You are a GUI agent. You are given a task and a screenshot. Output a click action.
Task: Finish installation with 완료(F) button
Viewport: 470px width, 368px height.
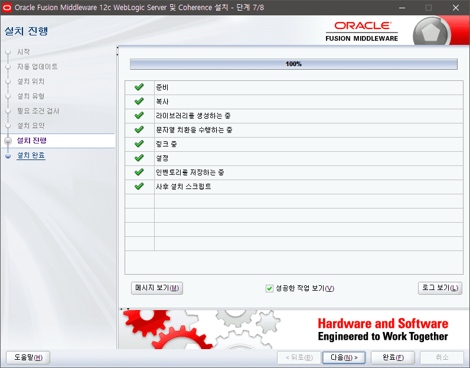tap(393, 357)
